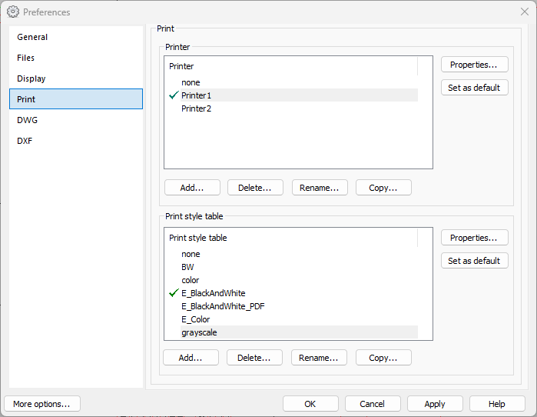Select the Display category in sidebar
537x417 pixels.
pos(31,78)
